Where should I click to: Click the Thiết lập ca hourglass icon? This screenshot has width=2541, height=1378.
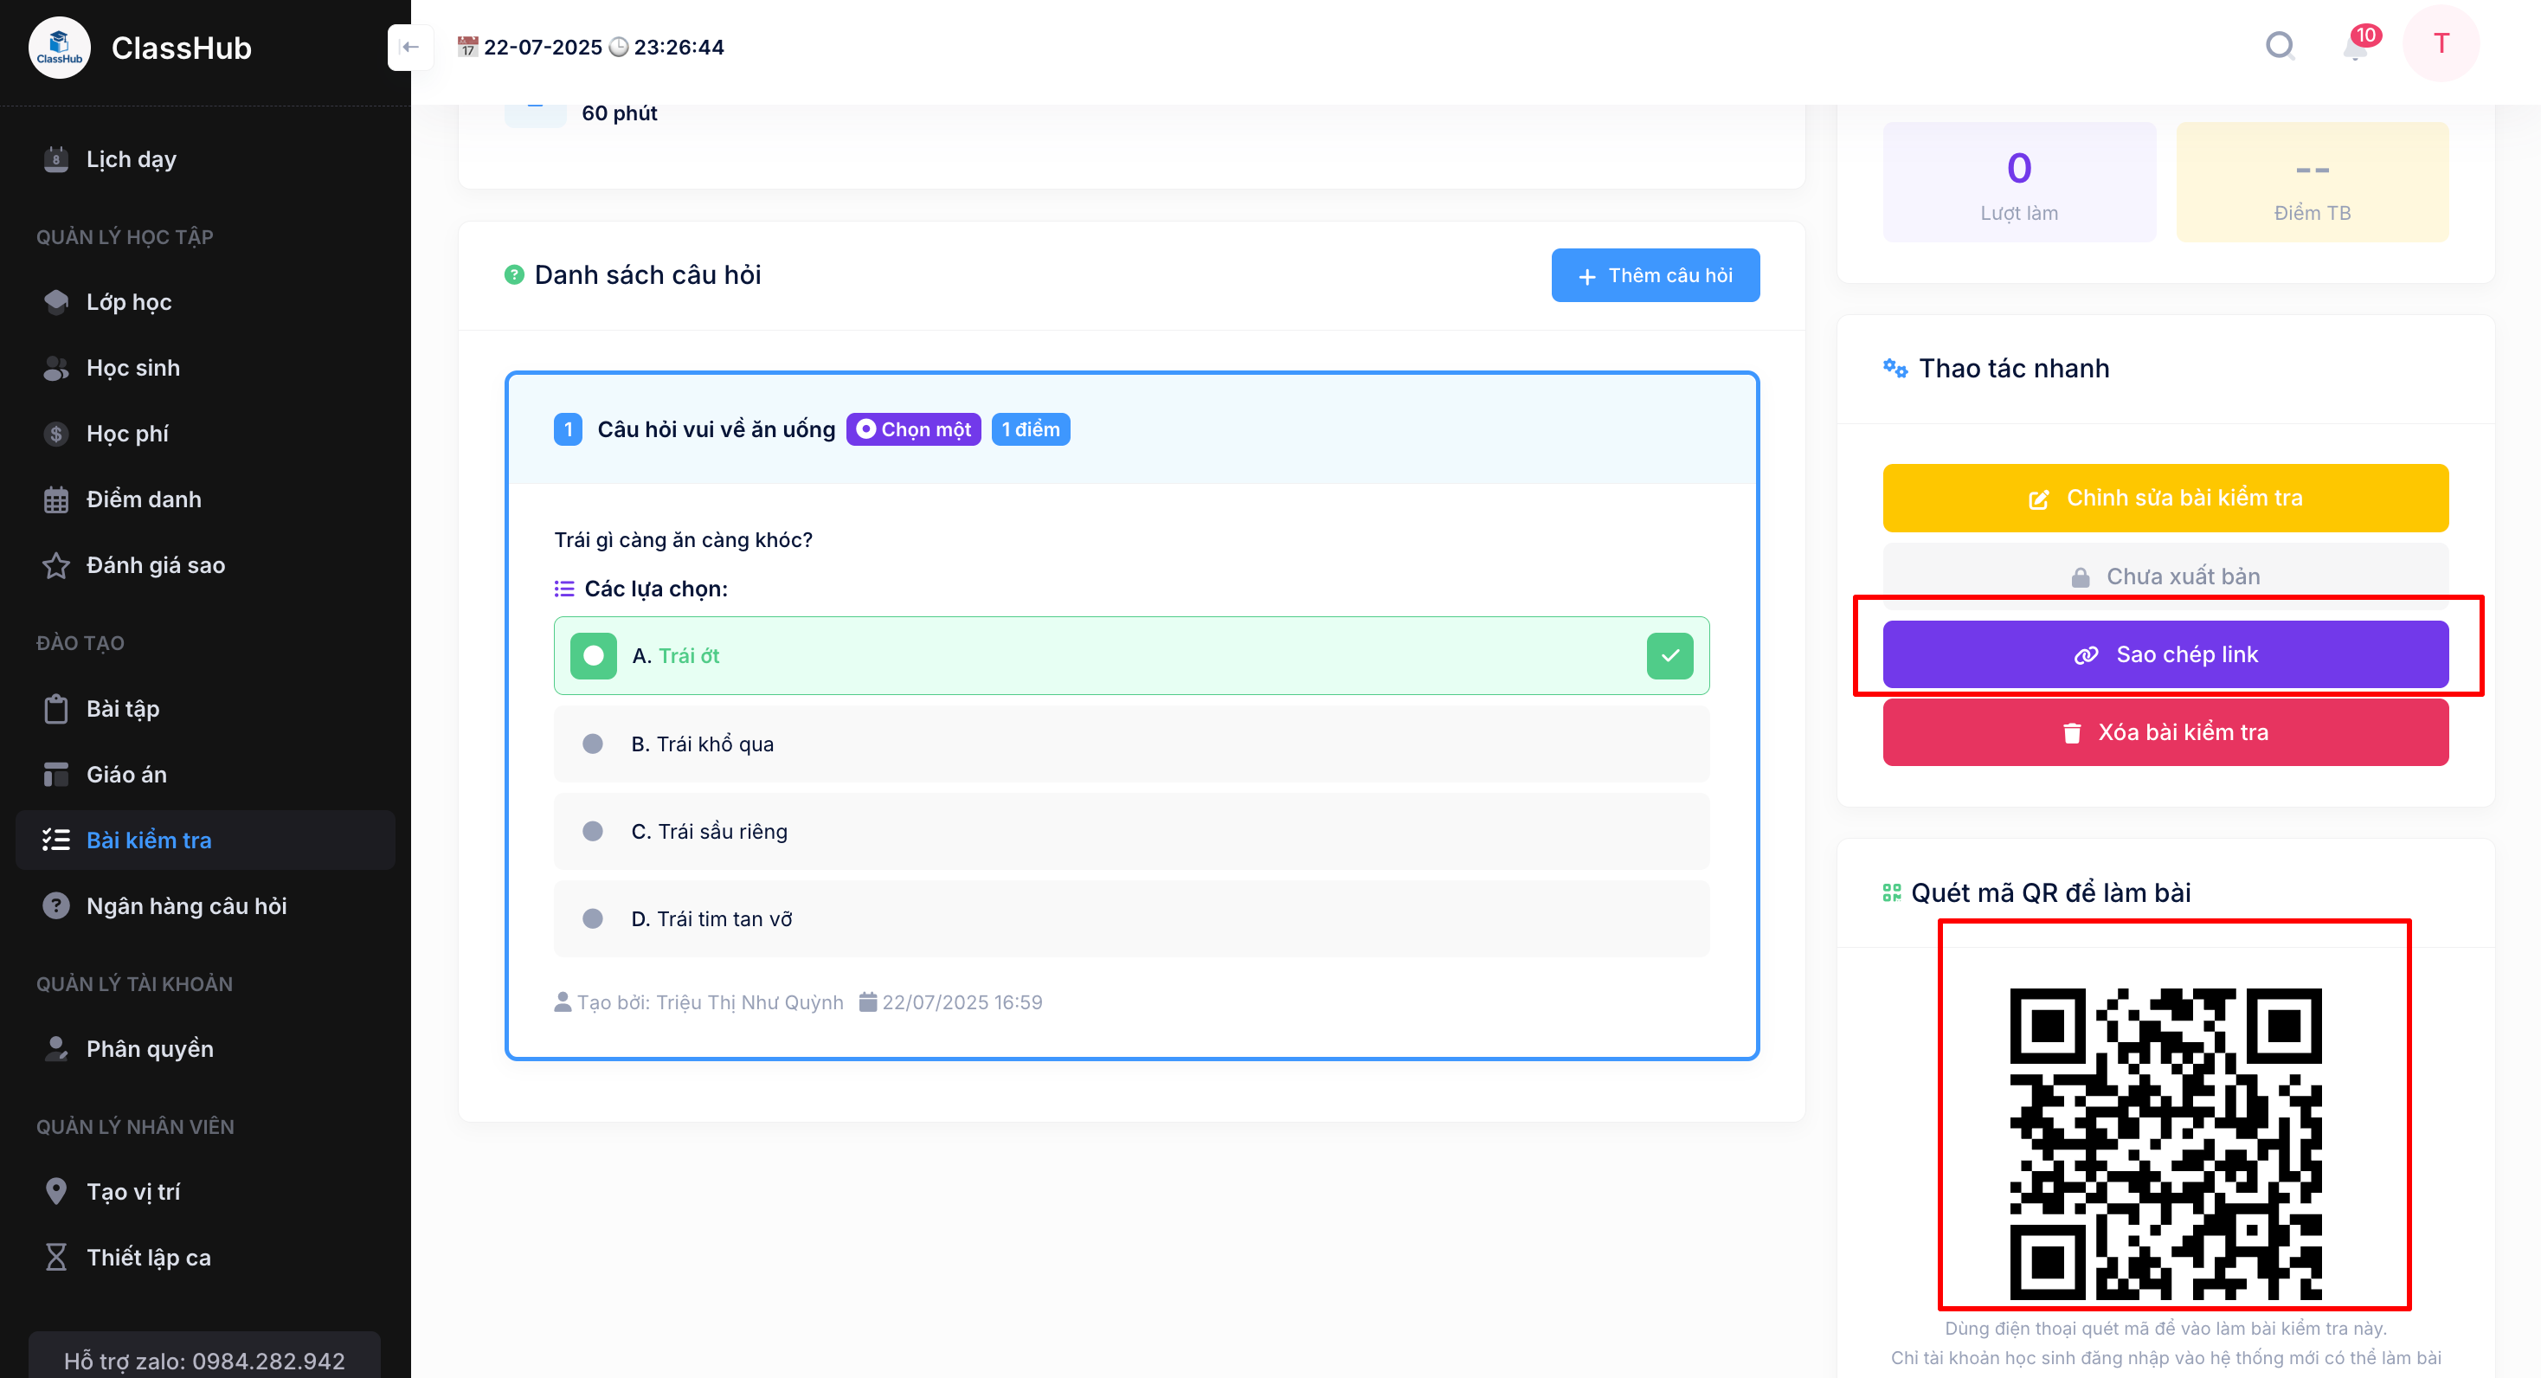(56, 1258)
